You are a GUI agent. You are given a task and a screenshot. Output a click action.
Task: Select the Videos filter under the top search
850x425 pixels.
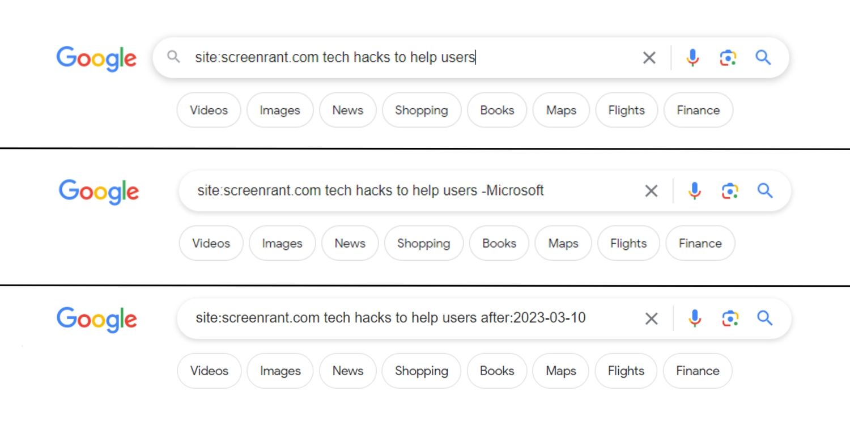209,110
